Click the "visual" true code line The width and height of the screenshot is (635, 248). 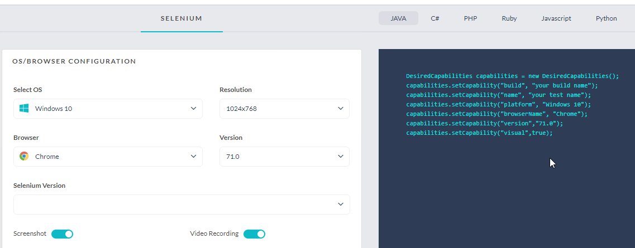click(480, 133)
